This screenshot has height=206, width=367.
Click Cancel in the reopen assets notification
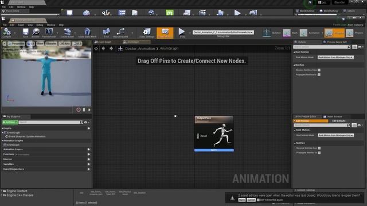[251, 200]
